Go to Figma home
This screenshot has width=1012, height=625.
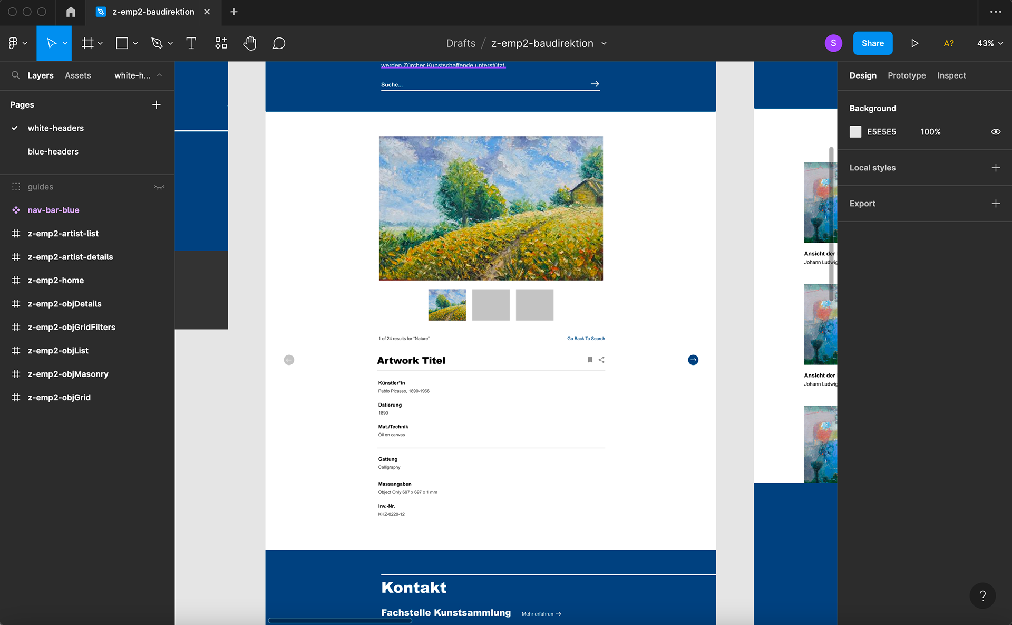click(71, 12)
